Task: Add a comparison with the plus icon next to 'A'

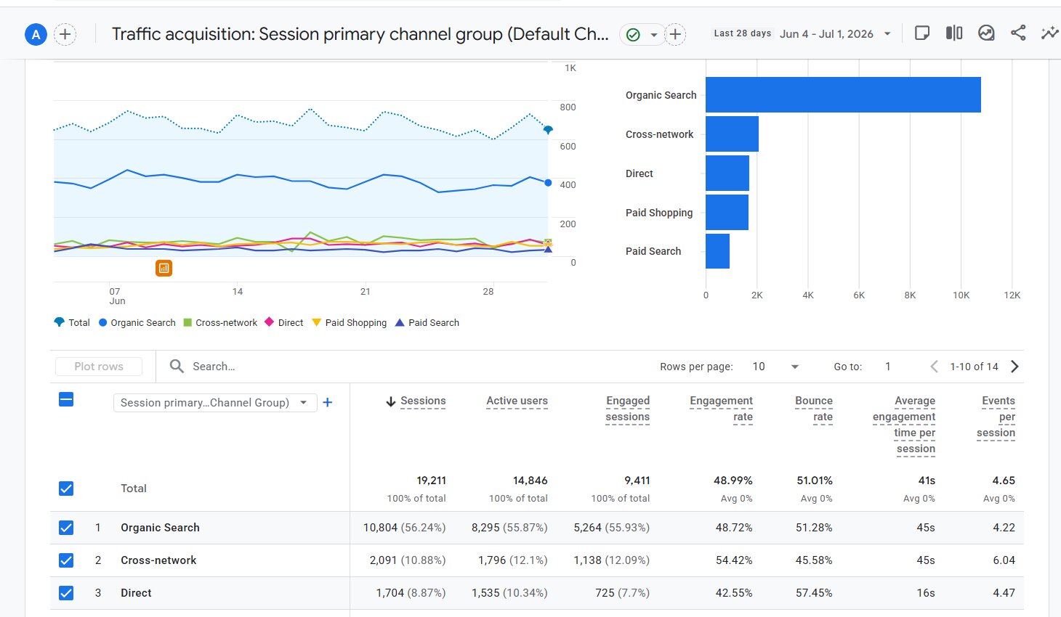Action: (x=65, y=34)
